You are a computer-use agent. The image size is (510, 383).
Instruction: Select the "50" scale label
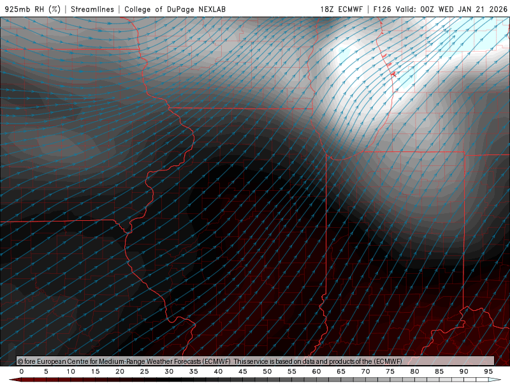pos(267,372)
